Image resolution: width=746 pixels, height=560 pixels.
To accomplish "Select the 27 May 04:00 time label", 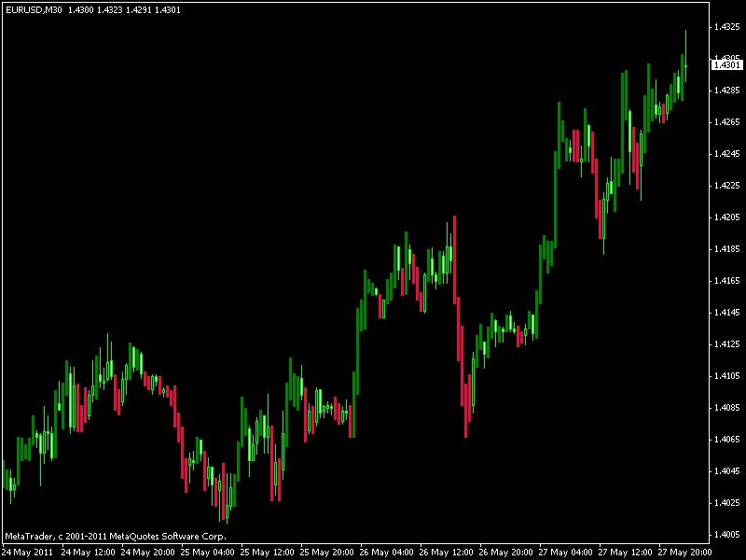I will point(568,552).
